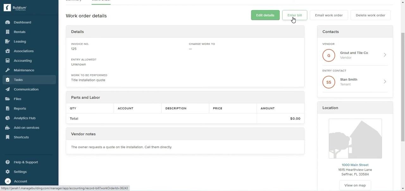
Task: Click the Account avatar icon
Action: point(8,181)
